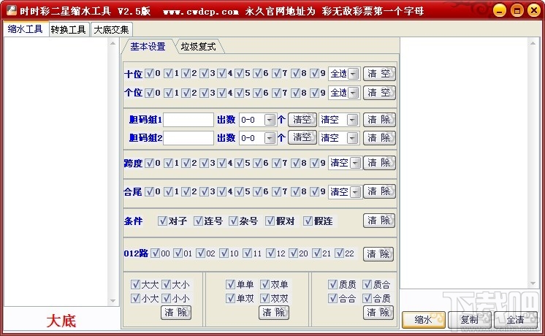
Task: Open the 清空 dropdown in the 跨度 row
Action: click(354, 163)
